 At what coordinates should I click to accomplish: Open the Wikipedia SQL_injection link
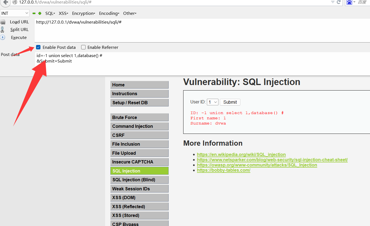point(241,154)
